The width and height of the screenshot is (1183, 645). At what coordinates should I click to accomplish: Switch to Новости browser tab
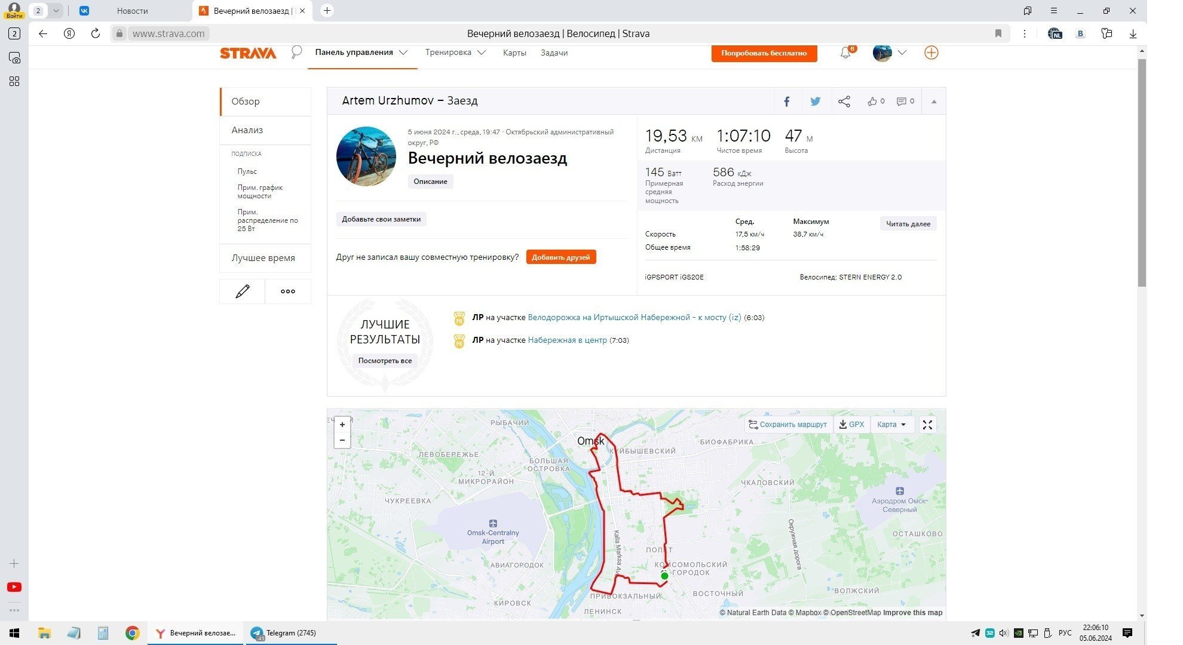[133, 11]
